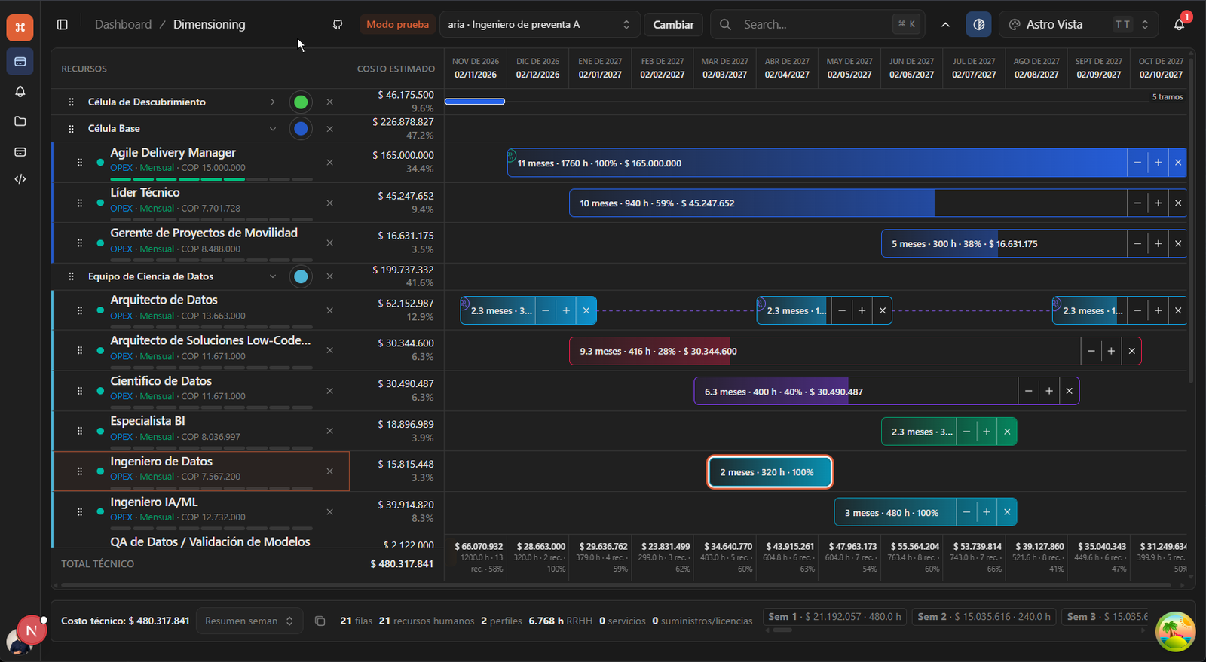Pick the green color swatch for Célula de Descubrimiento
The width and height of the screenshot is (1206, 662).
pos(301,102)
